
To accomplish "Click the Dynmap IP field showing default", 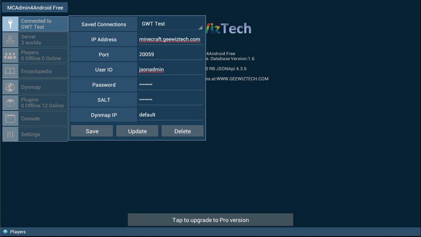I will [x=170, y=115].
